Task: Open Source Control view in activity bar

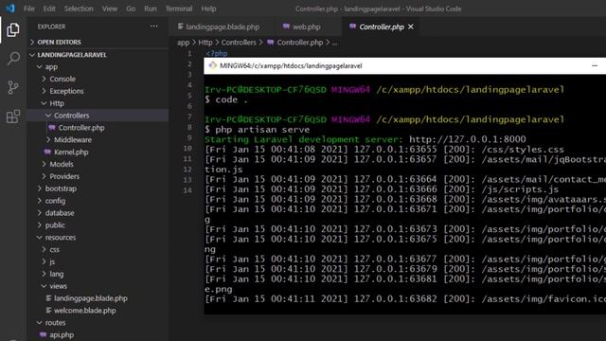Action: (x=12, y=87)
